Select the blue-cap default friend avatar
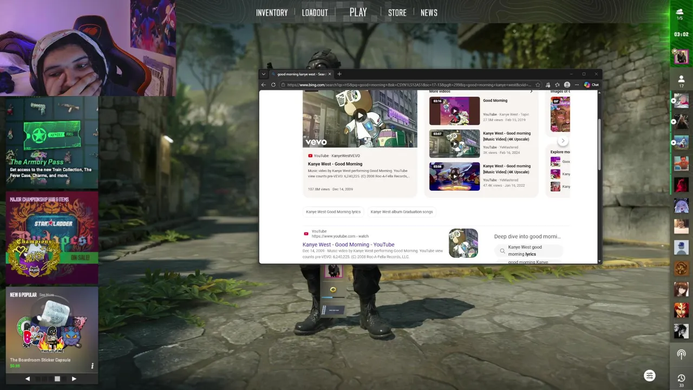The width and height of the screenshot is (693, 390). click(681, 247)
